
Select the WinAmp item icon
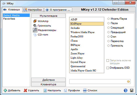click(35, 21)
